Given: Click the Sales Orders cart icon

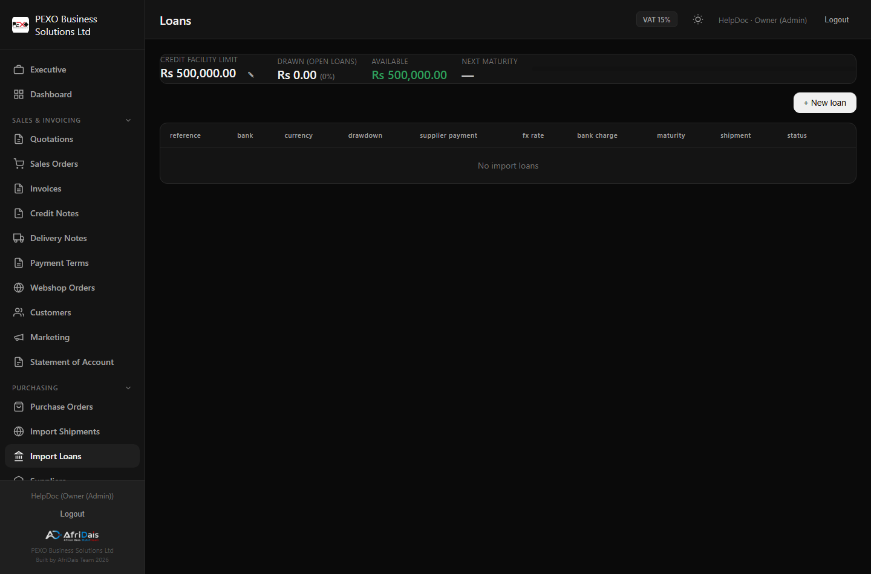Looking at the screenshot, I should (19, 164).
